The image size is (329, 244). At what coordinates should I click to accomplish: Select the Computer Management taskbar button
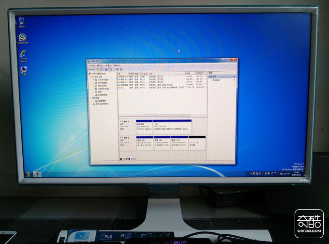tap(37, 174)
